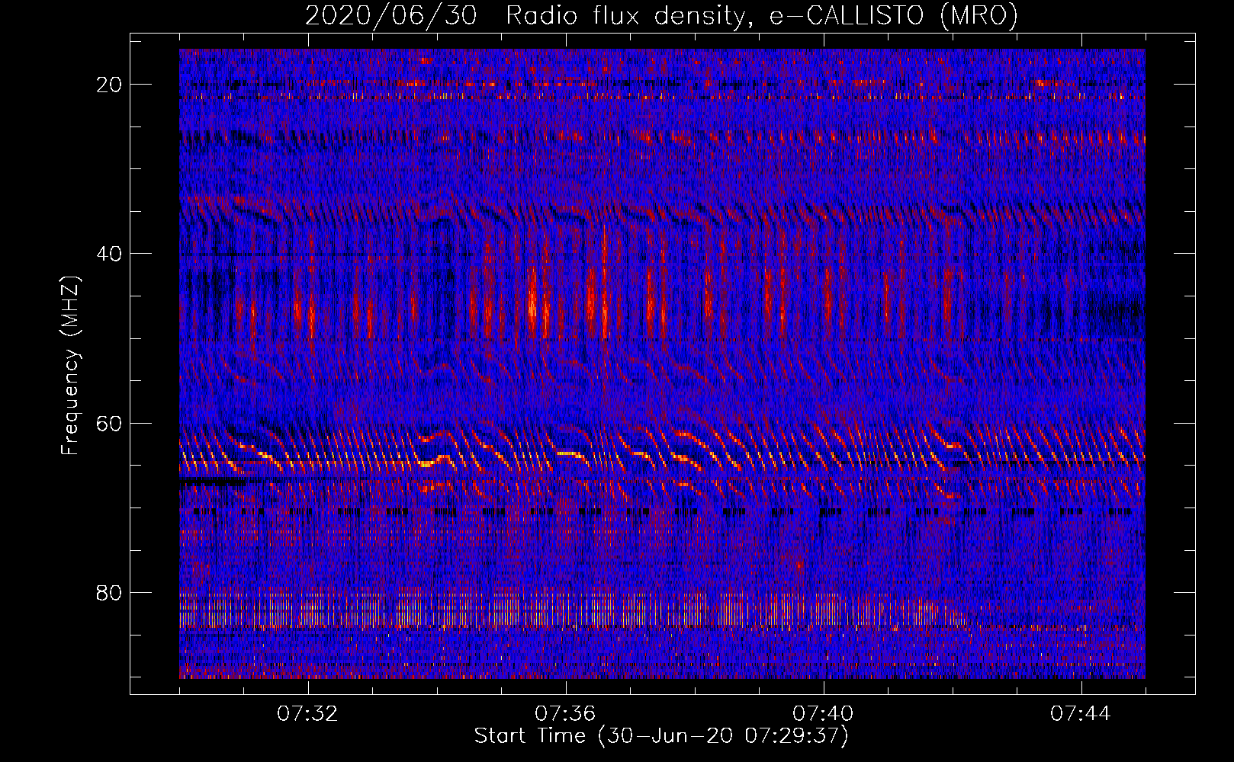Click the 'Frequency (MHZ)' axis label

70,365
